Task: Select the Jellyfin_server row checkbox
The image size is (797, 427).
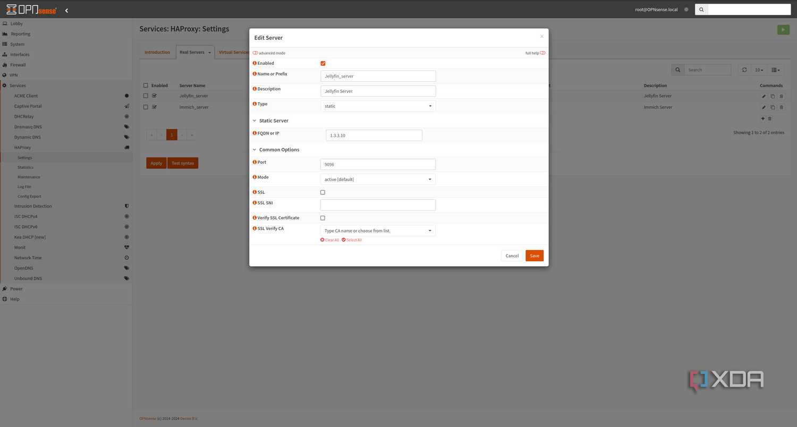Action: 146,96
